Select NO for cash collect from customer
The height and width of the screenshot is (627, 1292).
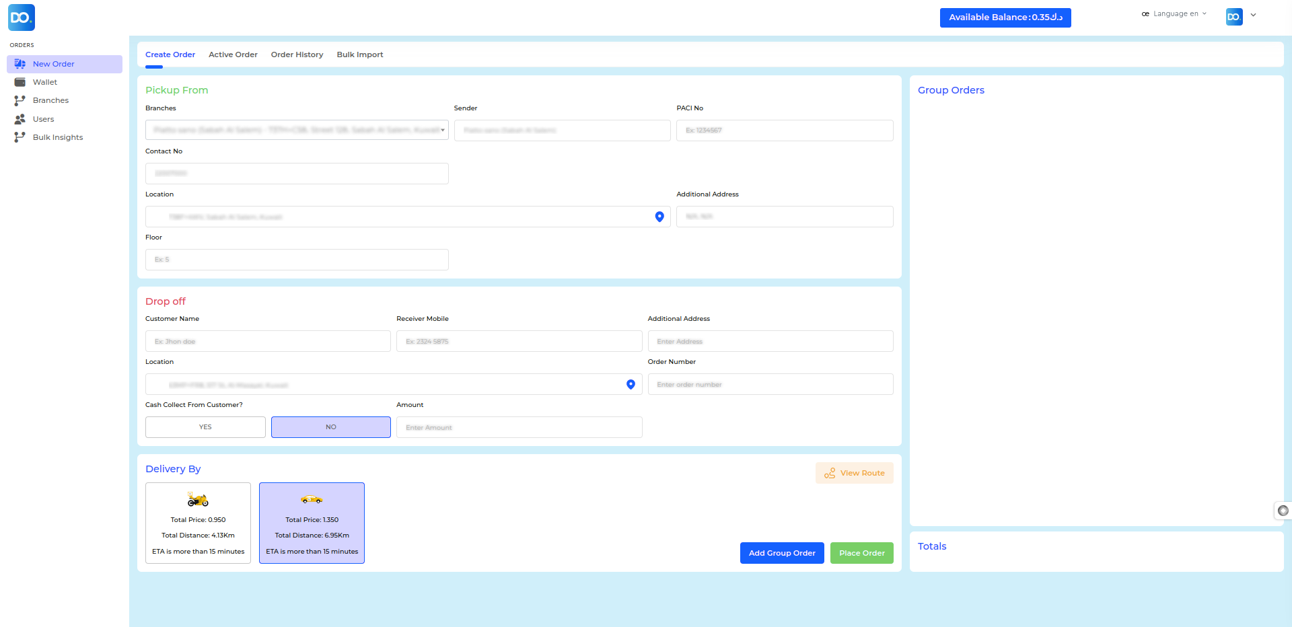point(330,427)
